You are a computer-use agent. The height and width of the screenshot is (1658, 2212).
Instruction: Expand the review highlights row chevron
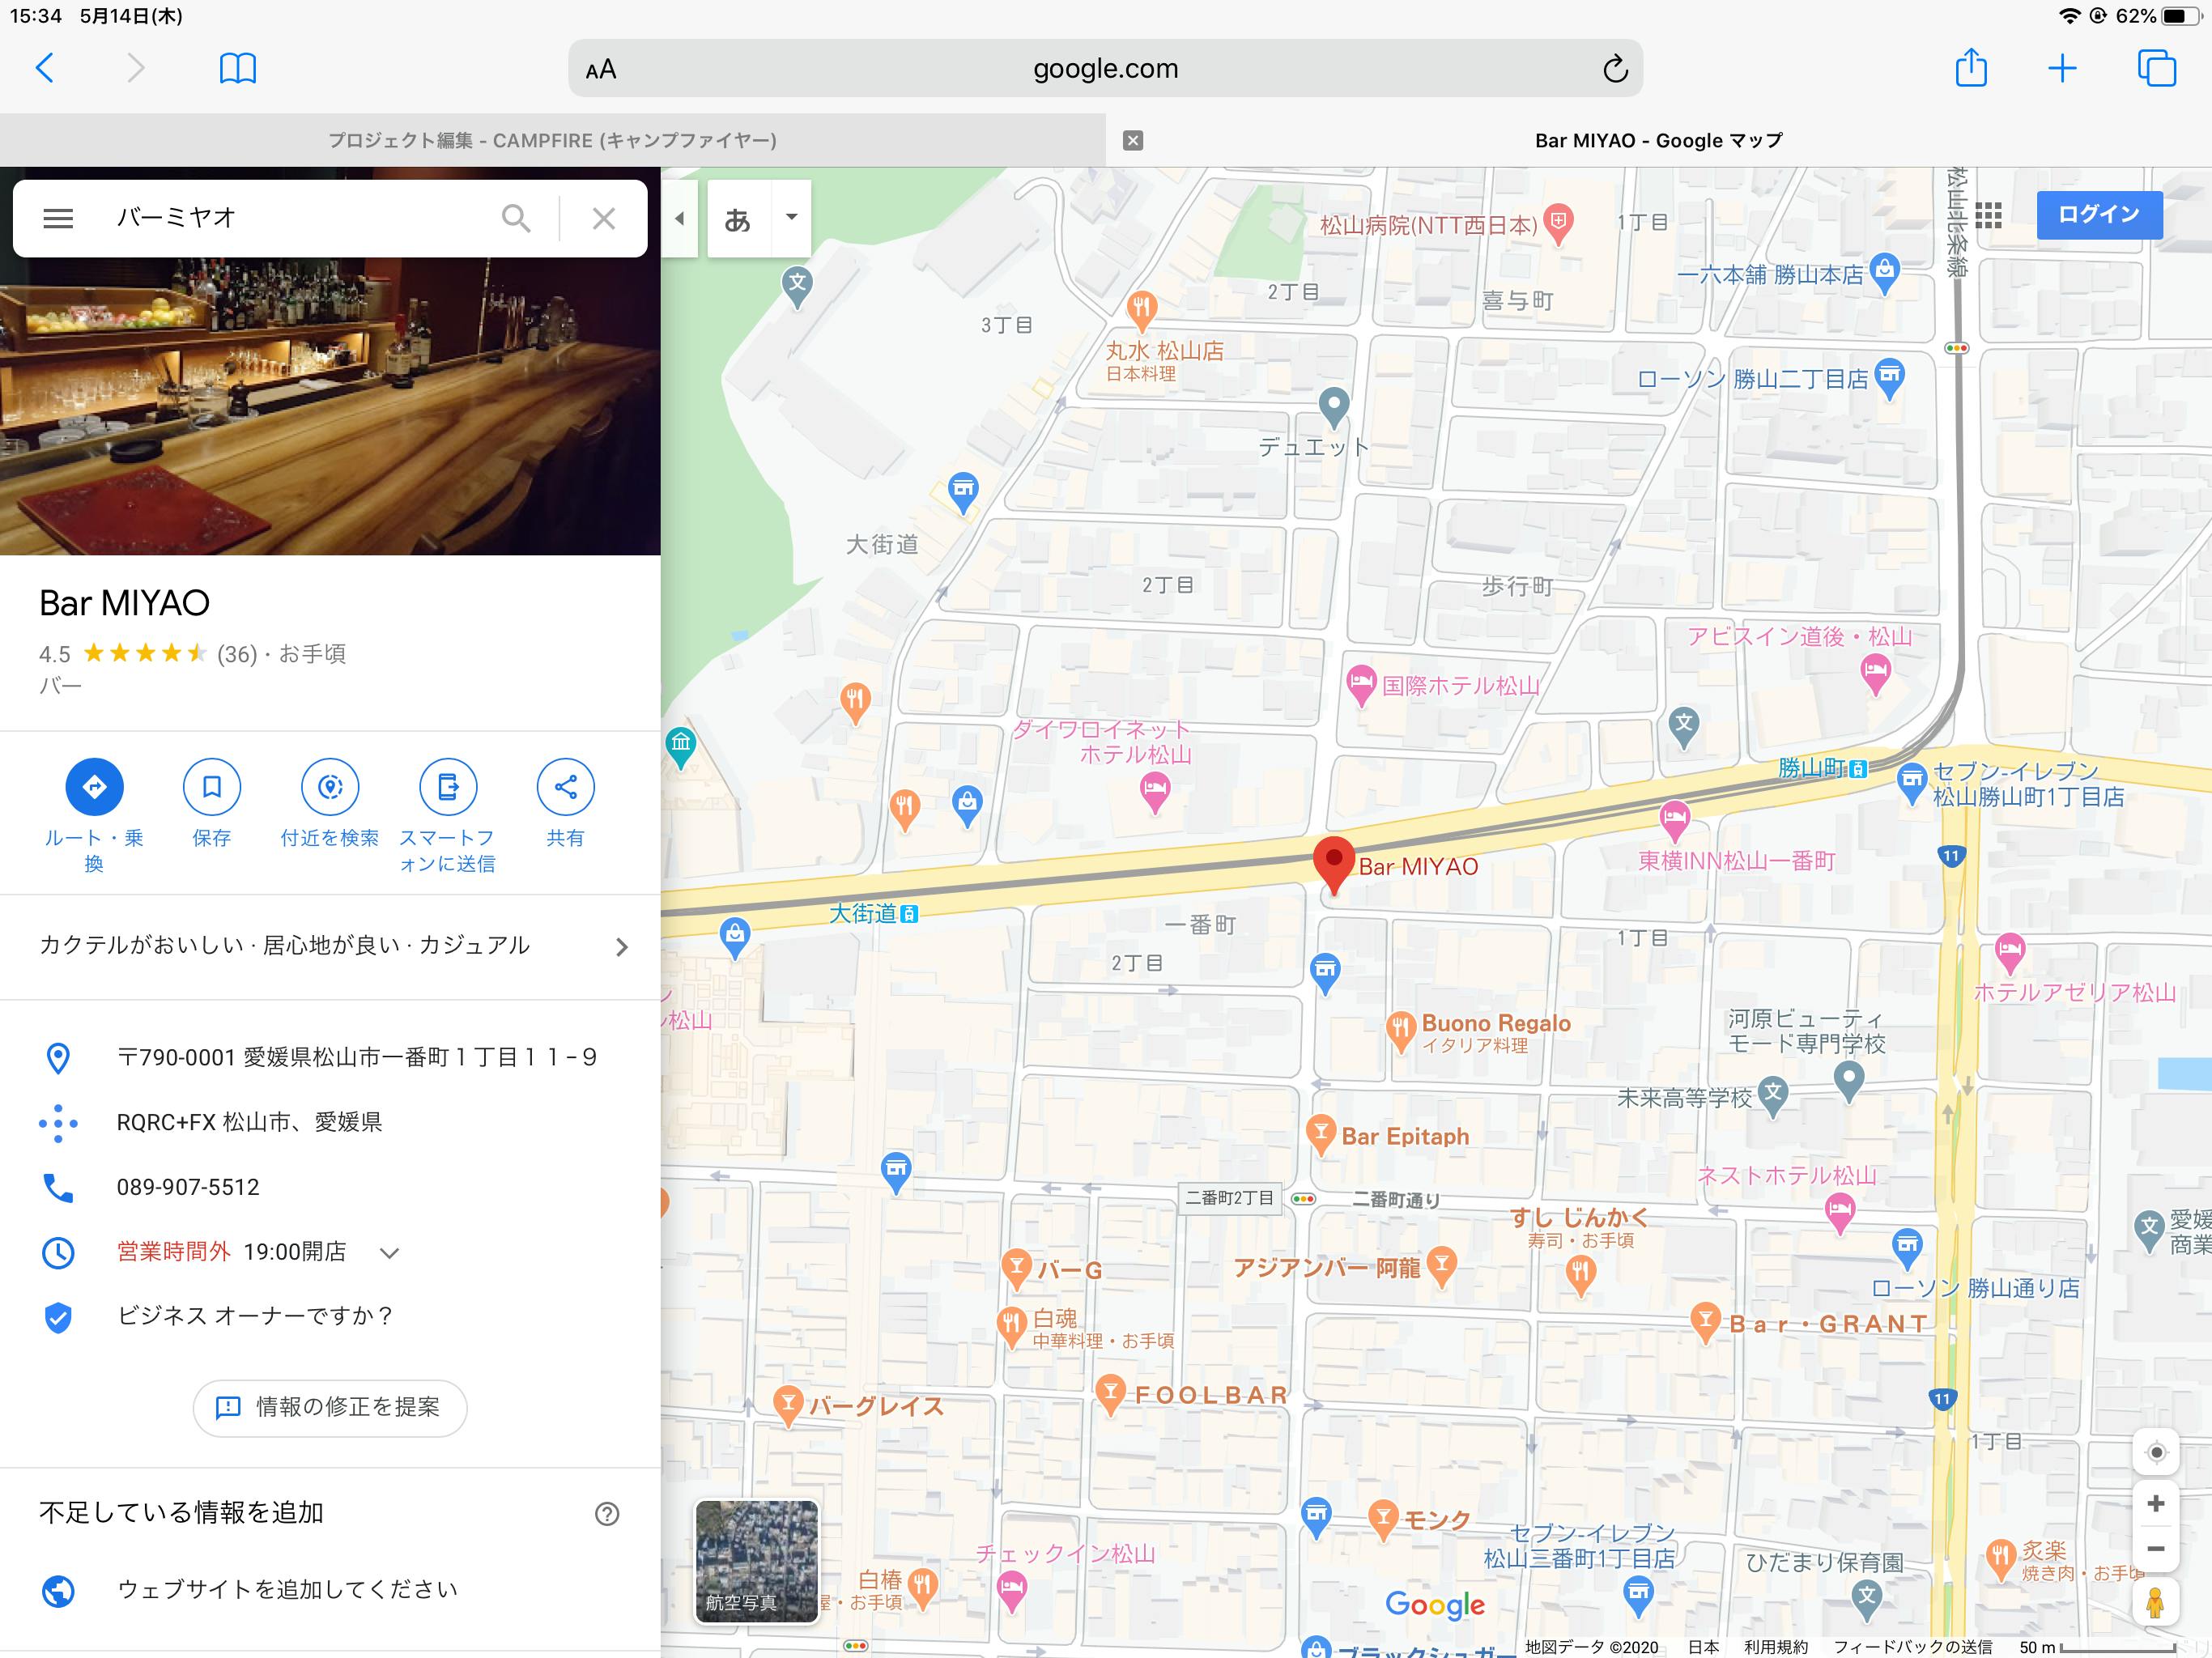point(621,947)
